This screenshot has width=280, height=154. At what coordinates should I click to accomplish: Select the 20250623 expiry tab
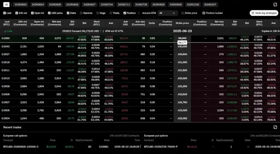(x=20, y=5)
